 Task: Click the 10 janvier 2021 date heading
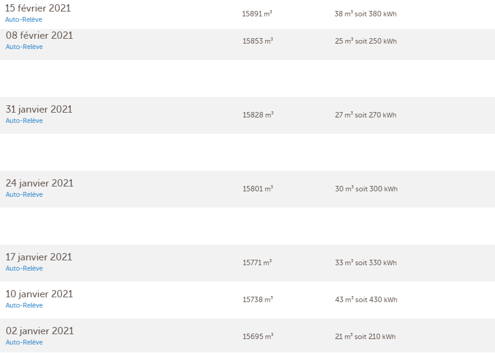point(39,294)
